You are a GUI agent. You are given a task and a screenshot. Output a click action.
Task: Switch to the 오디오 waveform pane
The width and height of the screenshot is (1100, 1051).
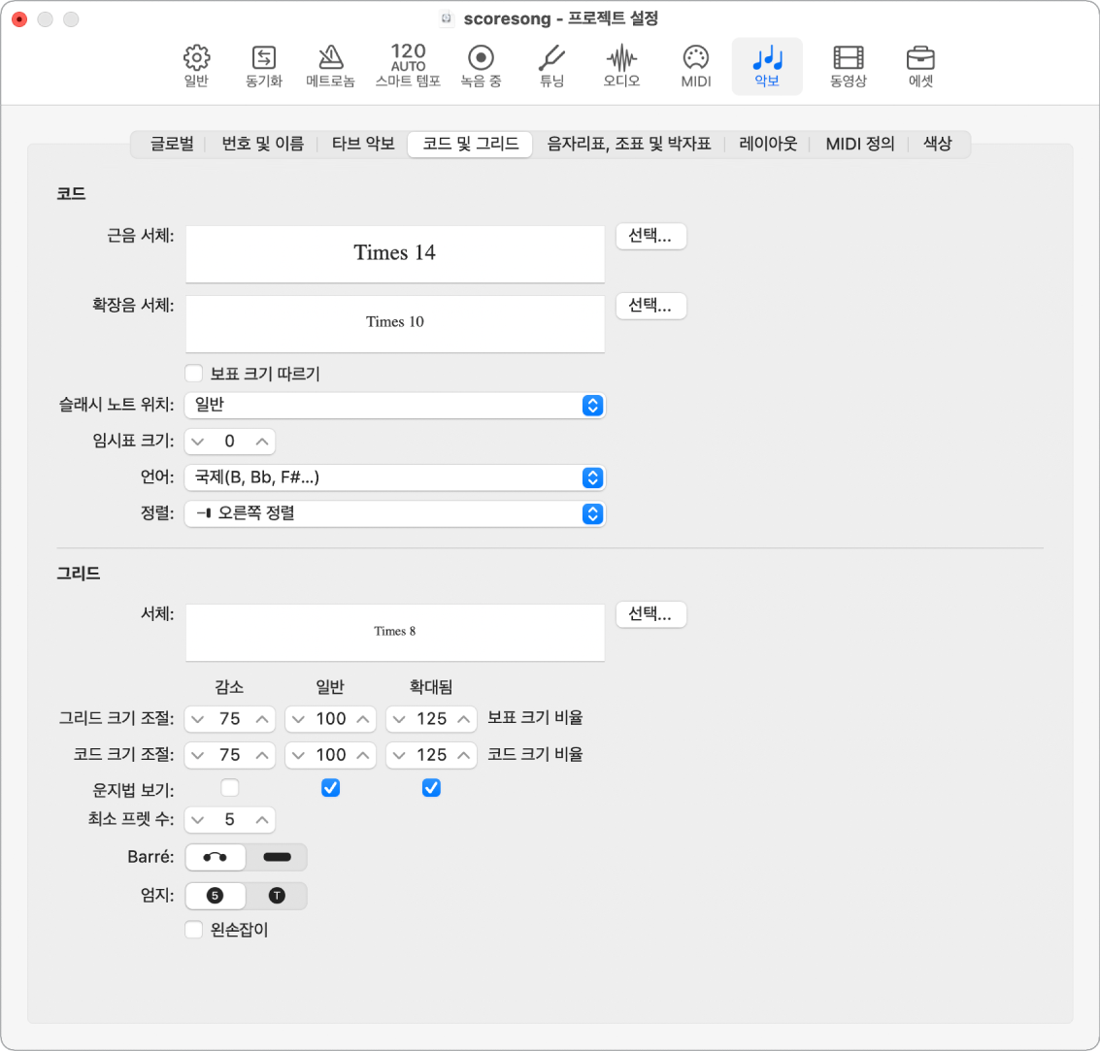point(621,66)
